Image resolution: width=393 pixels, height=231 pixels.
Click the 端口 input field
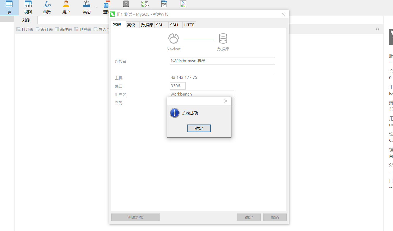coord(178,86)
